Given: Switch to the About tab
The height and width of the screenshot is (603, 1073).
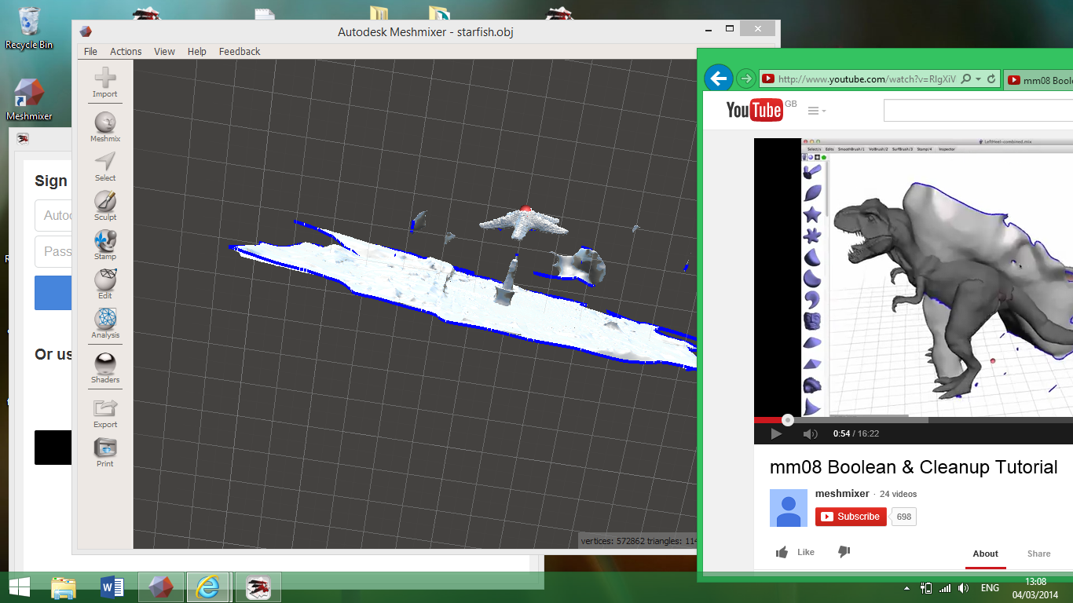Looking at the screenshot, I should [985, 554].
